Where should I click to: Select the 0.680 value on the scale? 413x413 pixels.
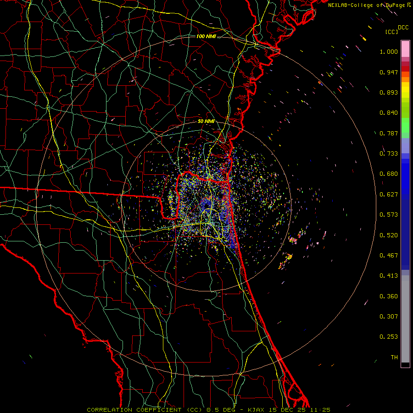click(389, 174)
